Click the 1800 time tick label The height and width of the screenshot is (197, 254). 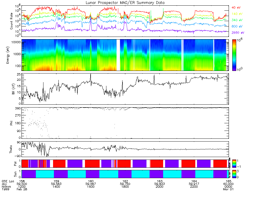pos(125,187)
